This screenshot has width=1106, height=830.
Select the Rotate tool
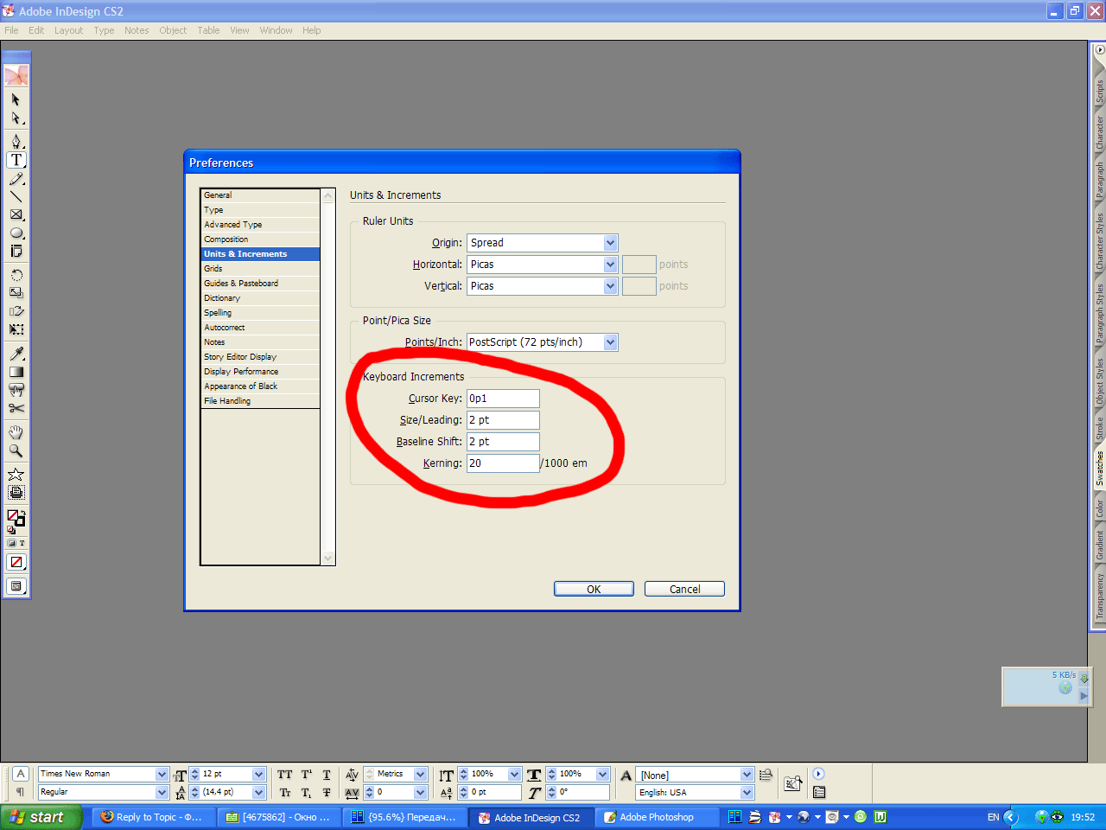tap(16, 275)
